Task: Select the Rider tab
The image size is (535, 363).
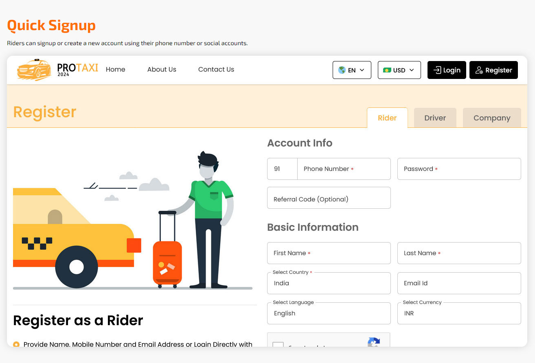Action: point(387,118)
